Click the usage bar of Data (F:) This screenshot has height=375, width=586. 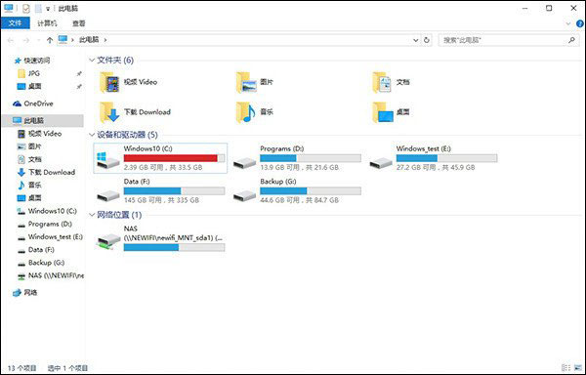click(x=174, y=190)
